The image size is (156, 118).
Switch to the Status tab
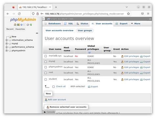[82, 24]
